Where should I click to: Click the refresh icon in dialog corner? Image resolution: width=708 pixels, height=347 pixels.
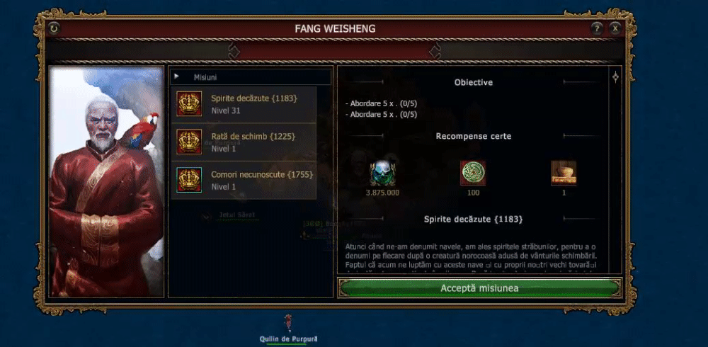[54, 28]
